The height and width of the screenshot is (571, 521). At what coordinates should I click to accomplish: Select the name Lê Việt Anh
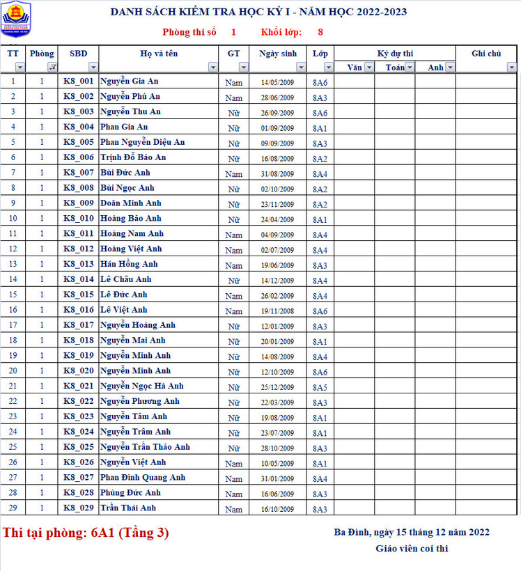(124, 310)
